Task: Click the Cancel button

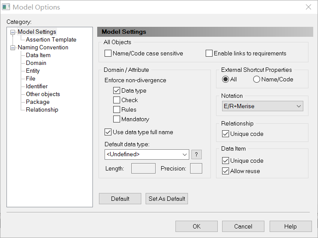Action: (x=243, y=226)
